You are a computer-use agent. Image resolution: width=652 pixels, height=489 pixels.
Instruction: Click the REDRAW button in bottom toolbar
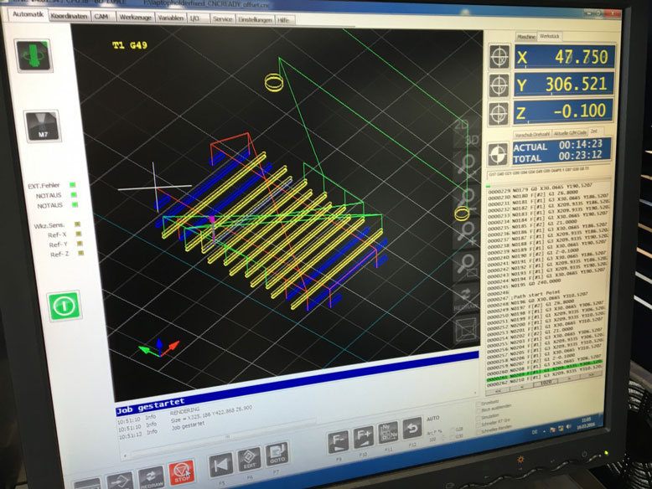151,478
